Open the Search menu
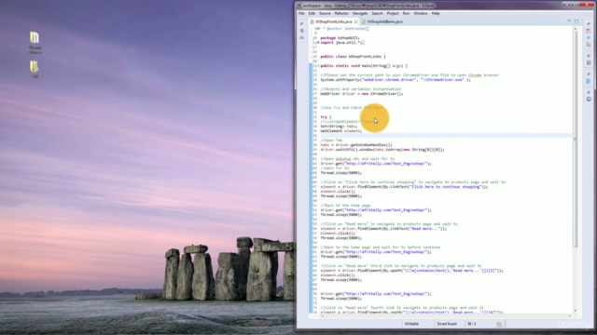This screenshot has width=597, height=335. tap(377, 13)
